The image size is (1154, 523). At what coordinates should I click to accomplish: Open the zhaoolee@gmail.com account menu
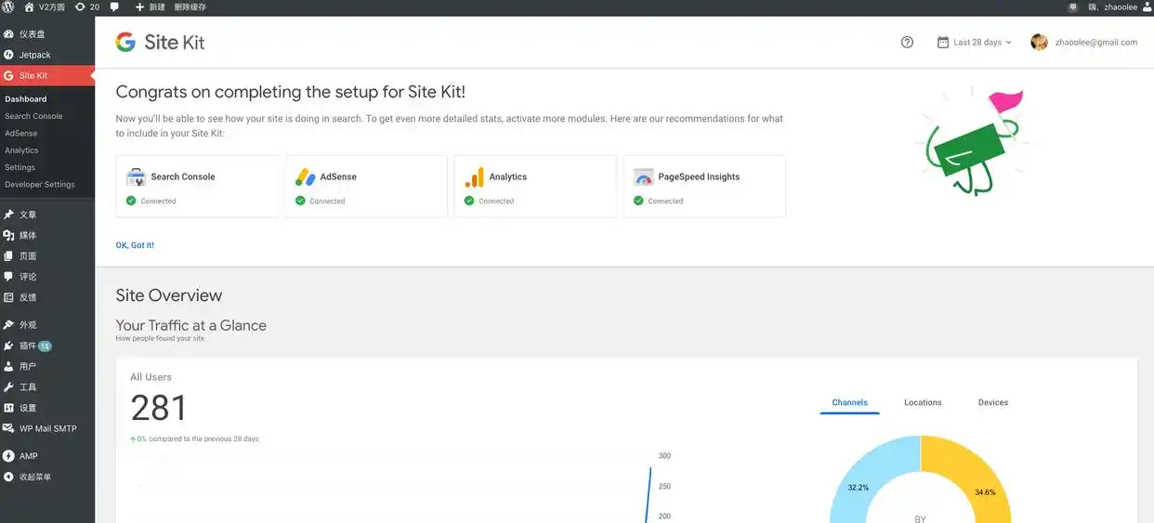[x=1083, y=42]
